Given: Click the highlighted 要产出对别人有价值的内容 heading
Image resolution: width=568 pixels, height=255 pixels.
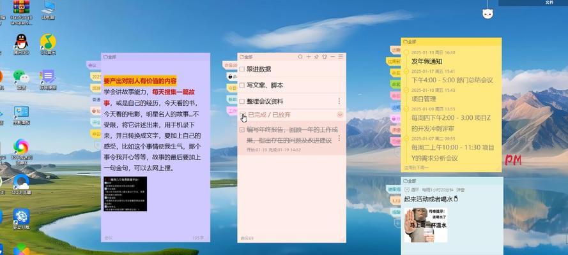Looking at the screenshot, I should [140, 80].
